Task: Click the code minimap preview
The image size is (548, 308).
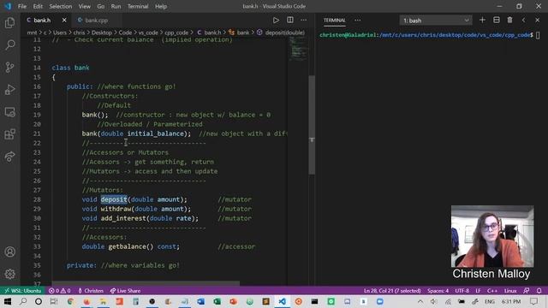Action: [297, 49]
